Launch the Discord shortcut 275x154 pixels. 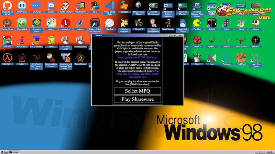coord(51,6)
